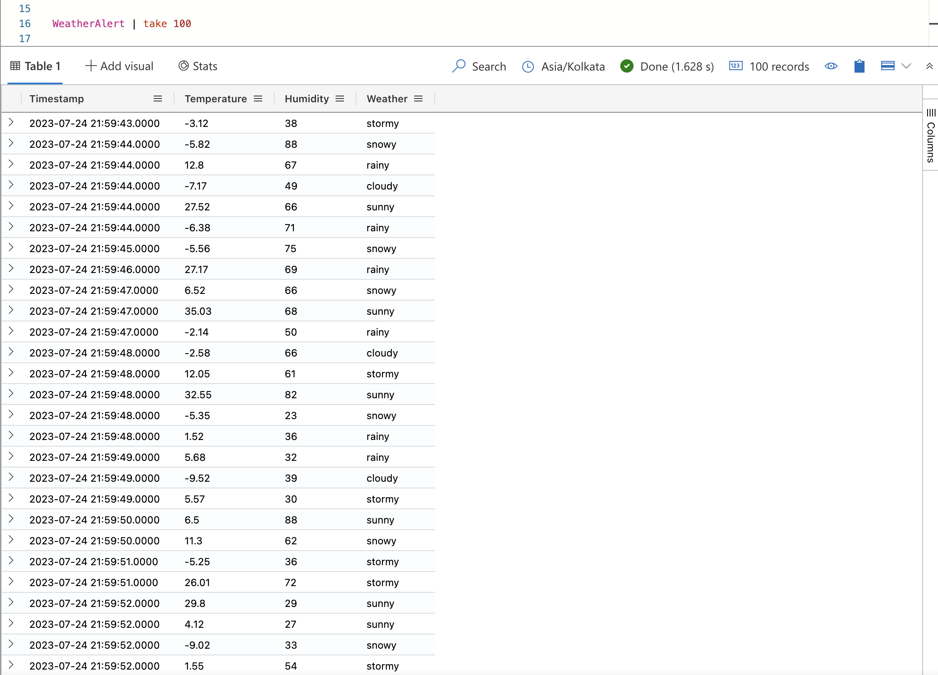The image size is (938, 675).
Task: Click the table layout view icon
Action: point(887,66)
